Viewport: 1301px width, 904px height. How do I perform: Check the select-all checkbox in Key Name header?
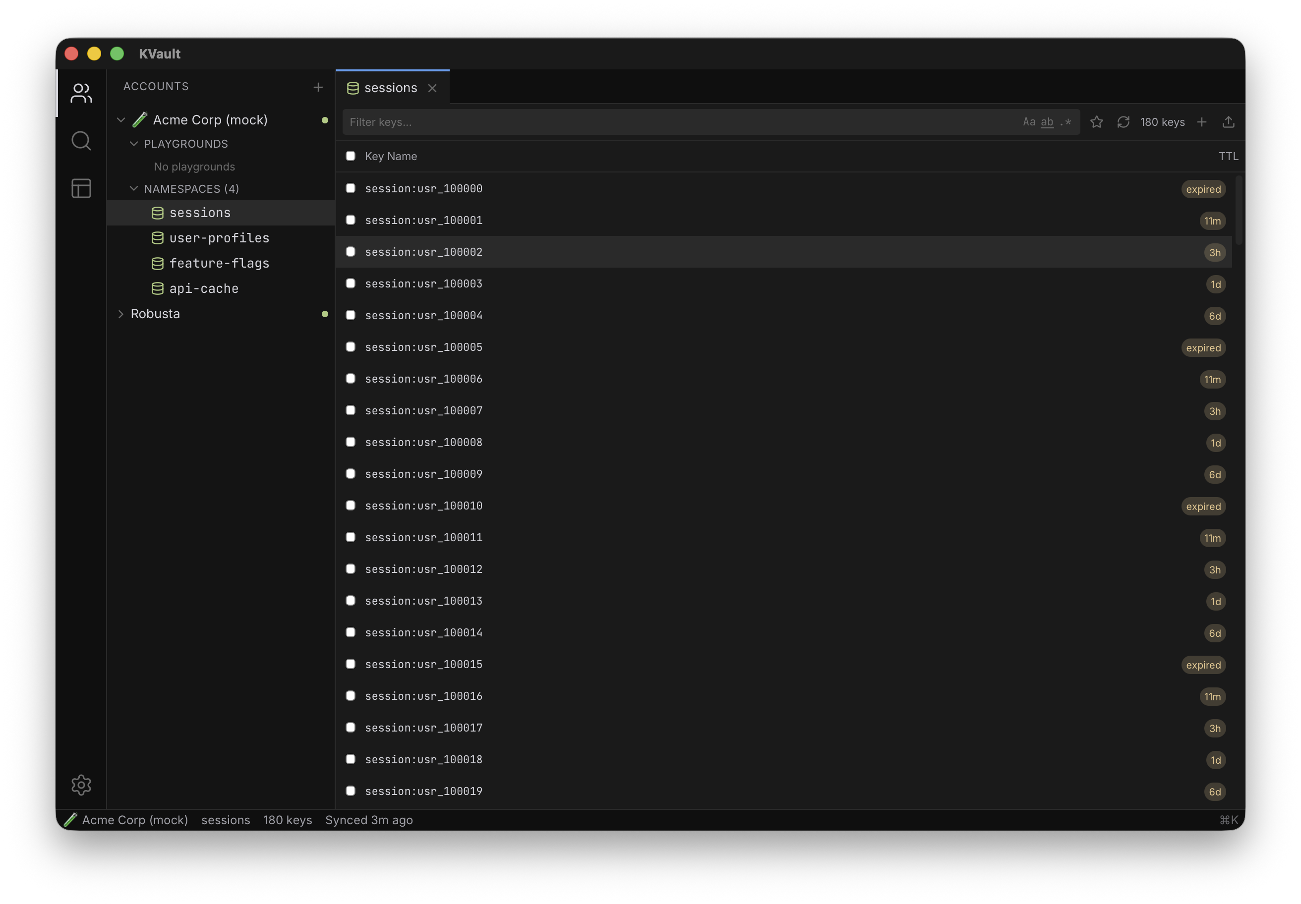[x=350, y=156]
